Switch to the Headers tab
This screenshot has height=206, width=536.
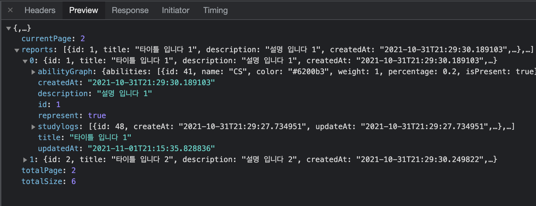tap(40, 10)
